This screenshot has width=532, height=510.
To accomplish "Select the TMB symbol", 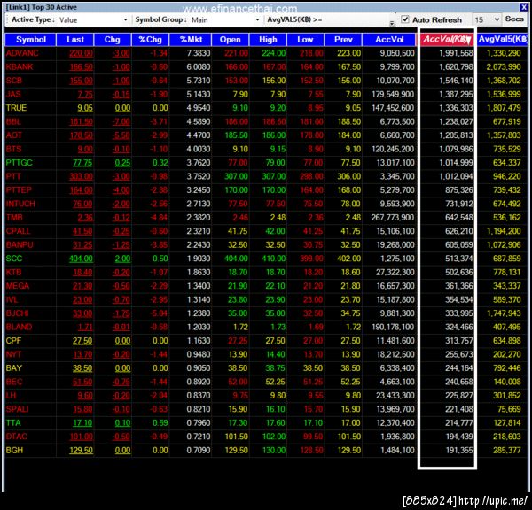I will [14, 218].
